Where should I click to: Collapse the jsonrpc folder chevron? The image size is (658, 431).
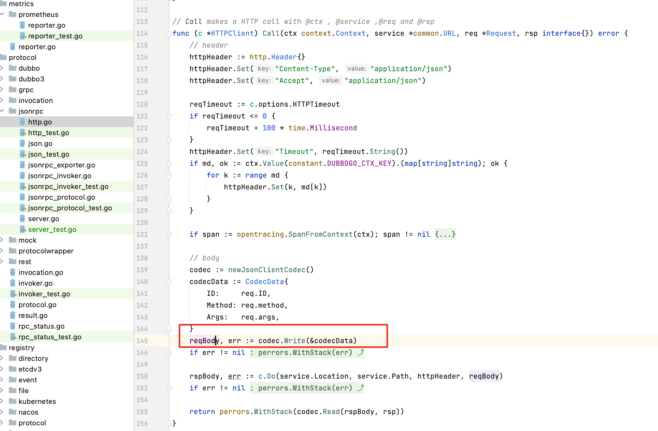[2, 111]
